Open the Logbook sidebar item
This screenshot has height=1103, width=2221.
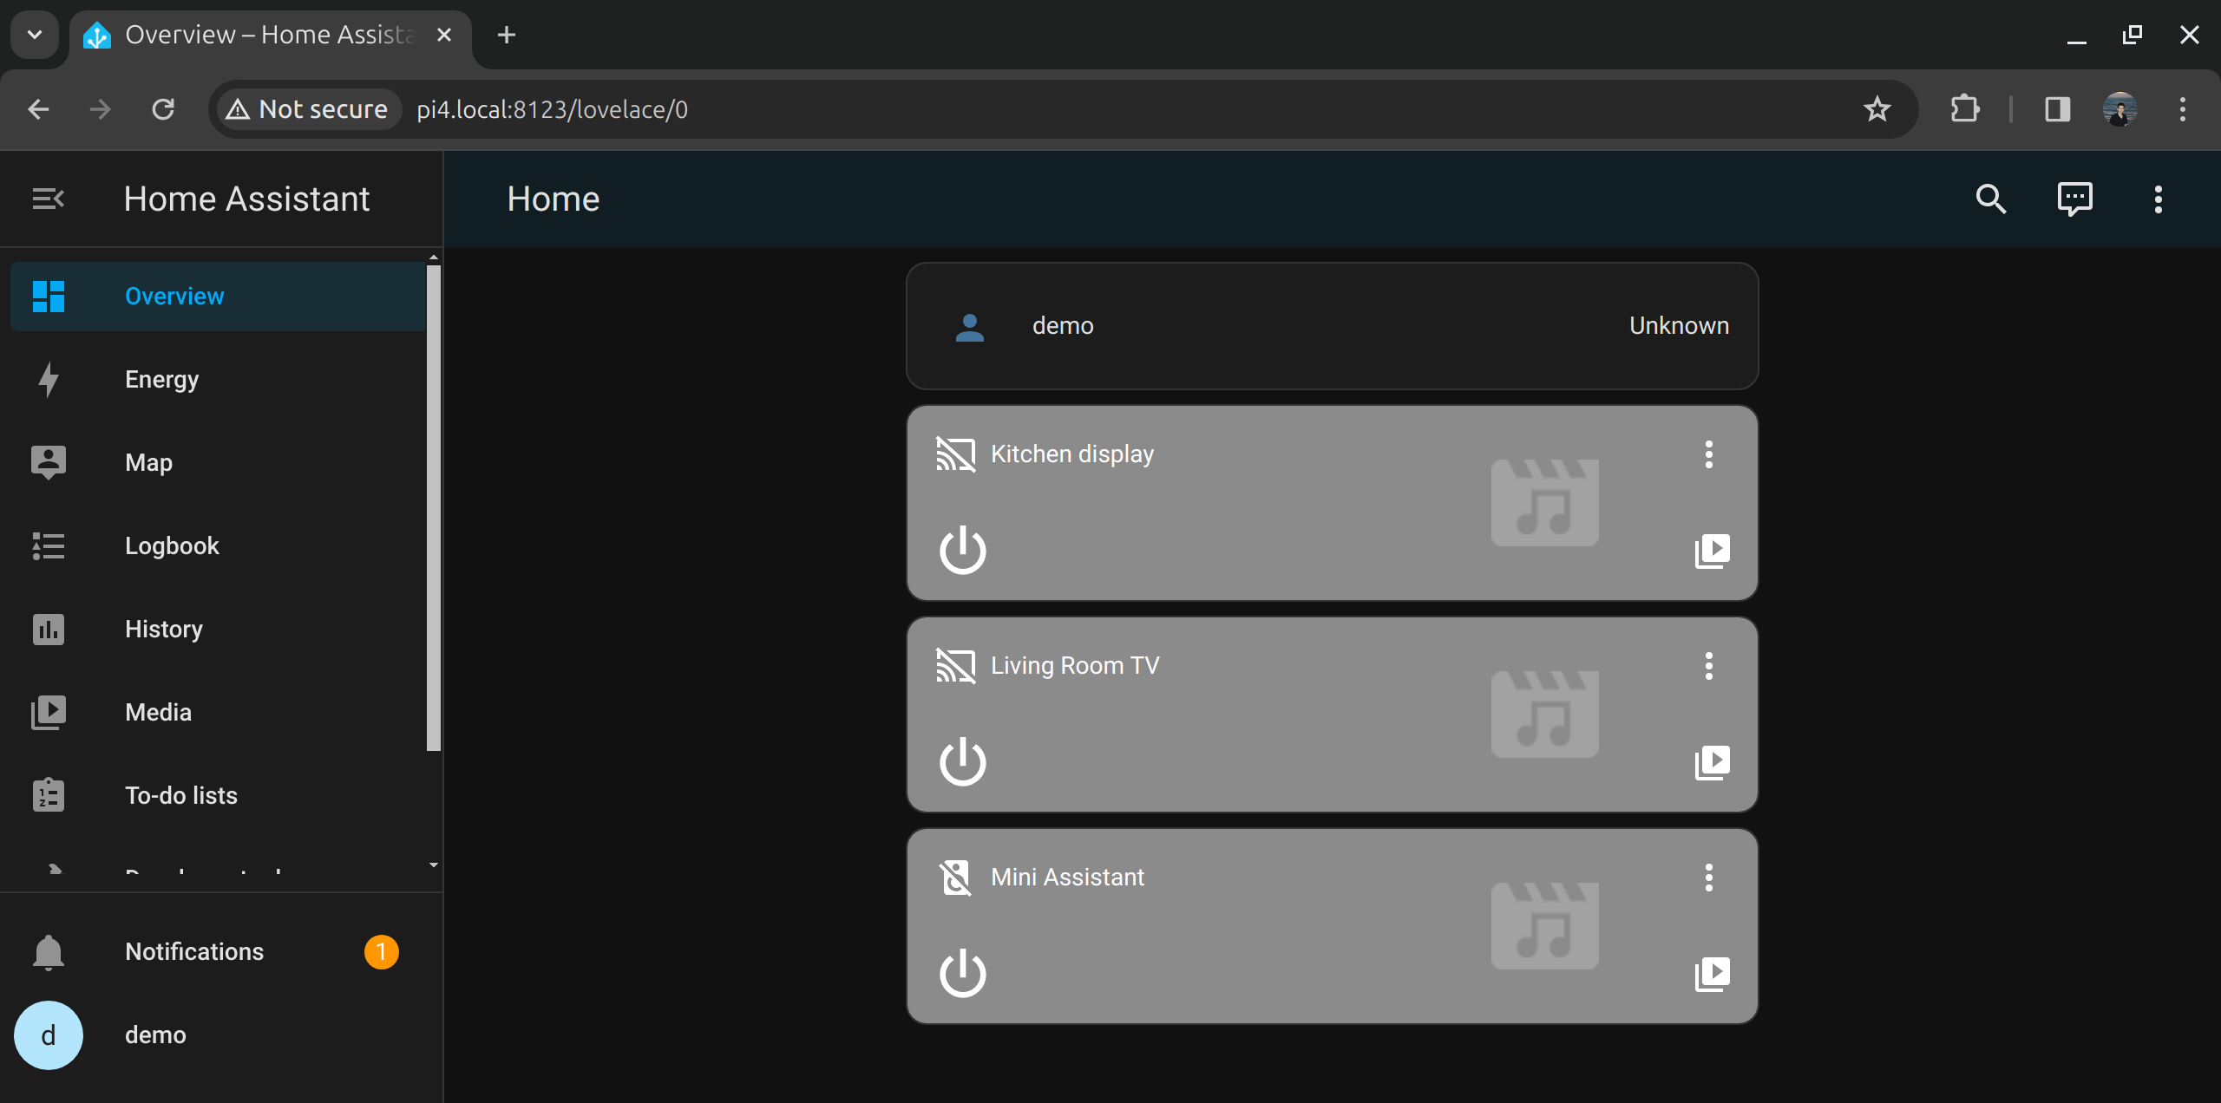click(172, 546)
